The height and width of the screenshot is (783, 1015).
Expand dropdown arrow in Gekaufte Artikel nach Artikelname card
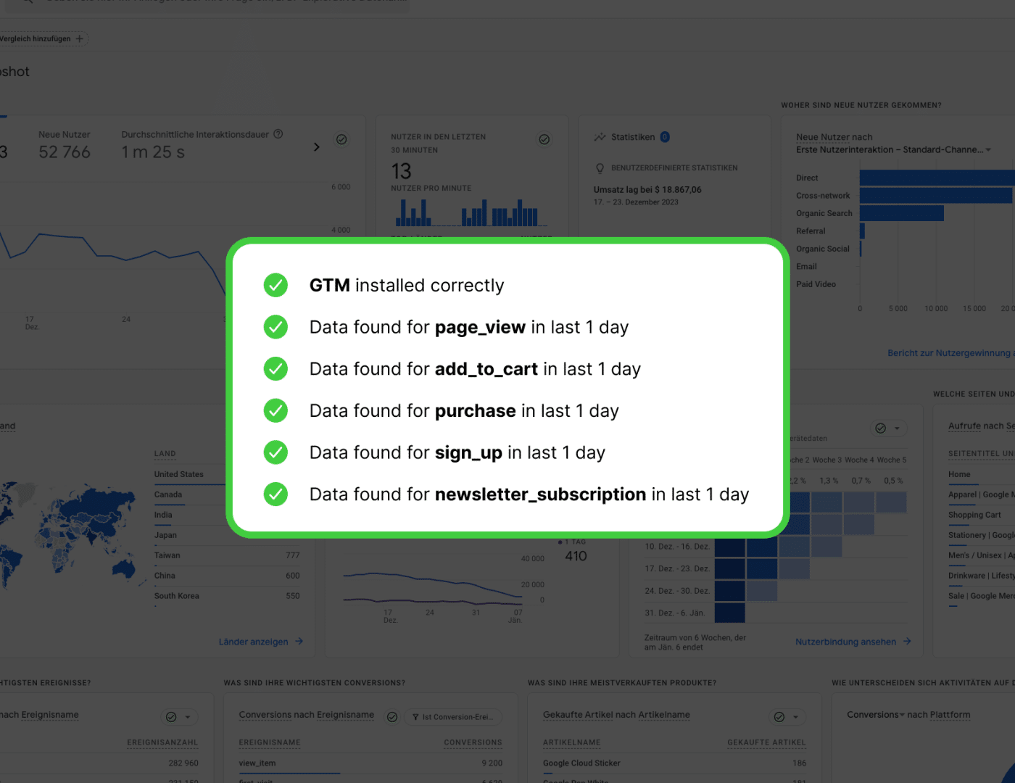(795, 717)
